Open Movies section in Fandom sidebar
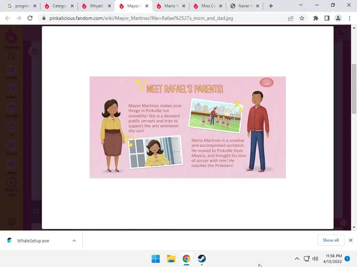Screen dimensions: 357x267 (x=12, y=111)
